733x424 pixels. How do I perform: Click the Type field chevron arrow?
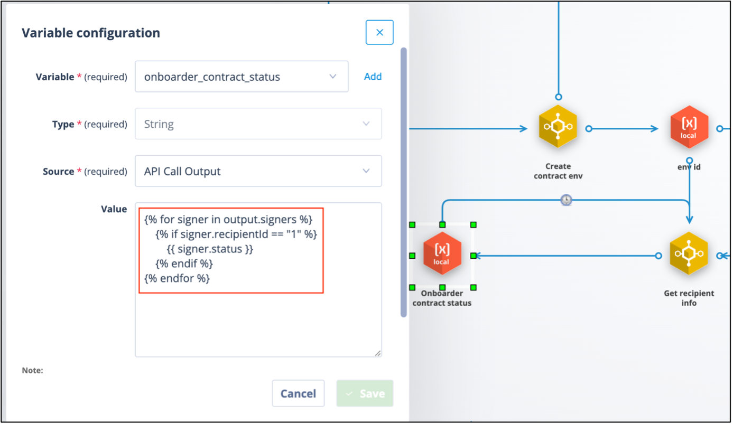(366, 124)
